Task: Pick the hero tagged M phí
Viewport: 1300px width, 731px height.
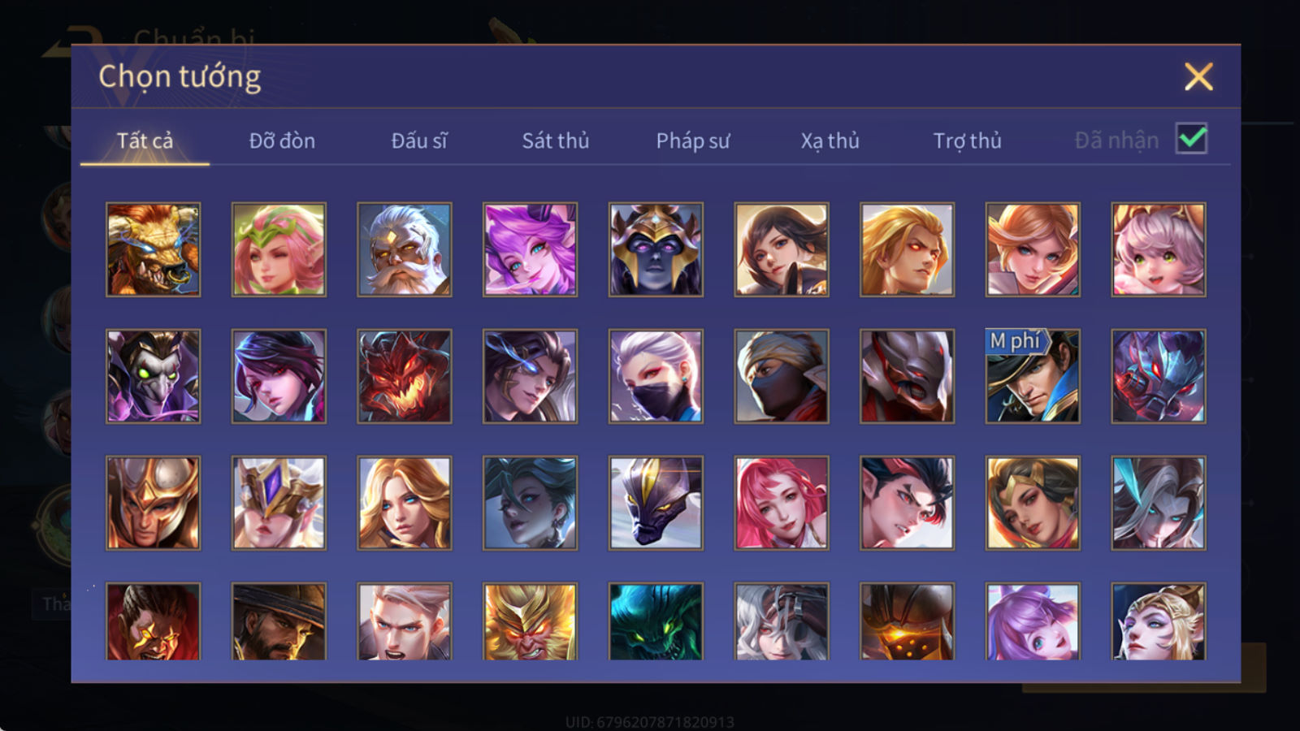Action: point(1033,376)
